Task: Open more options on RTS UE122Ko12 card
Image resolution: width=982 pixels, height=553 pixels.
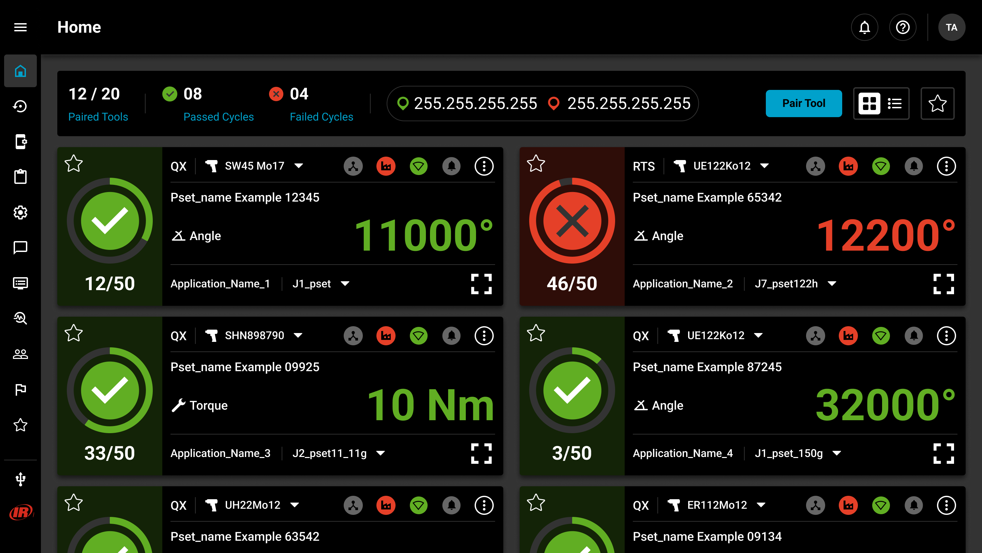Action: [x=946, y=166]
